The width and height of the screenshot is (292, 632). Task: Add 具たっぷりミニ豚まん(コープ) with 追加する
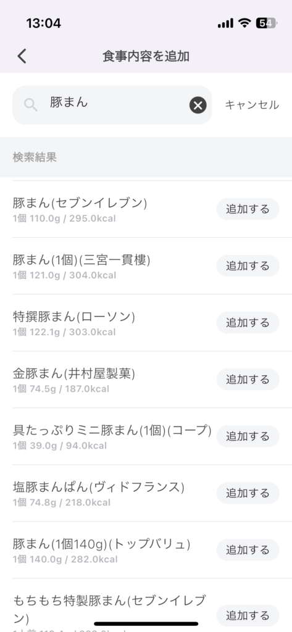tap(248, 436)
